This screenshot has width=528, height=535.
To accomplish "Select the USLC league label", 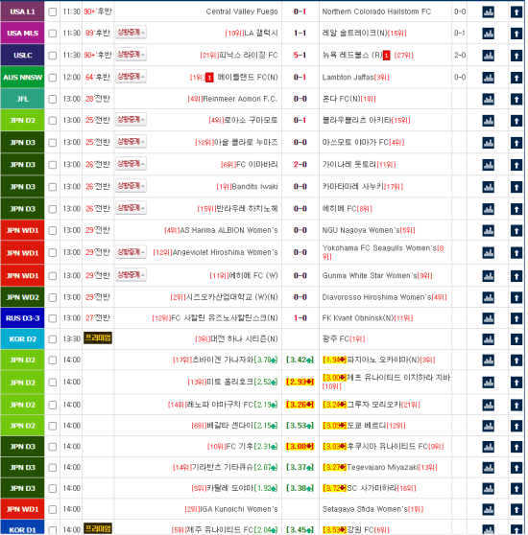I will pos(22,56).
